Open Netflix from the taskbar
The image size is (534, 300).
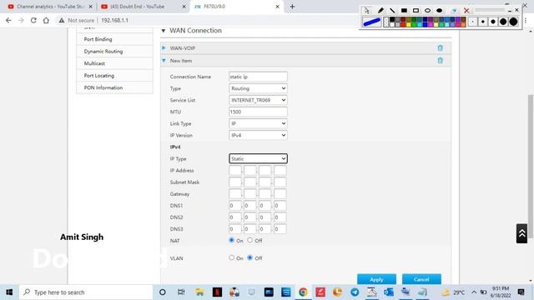pyautogui.click(x=217, y=292)
